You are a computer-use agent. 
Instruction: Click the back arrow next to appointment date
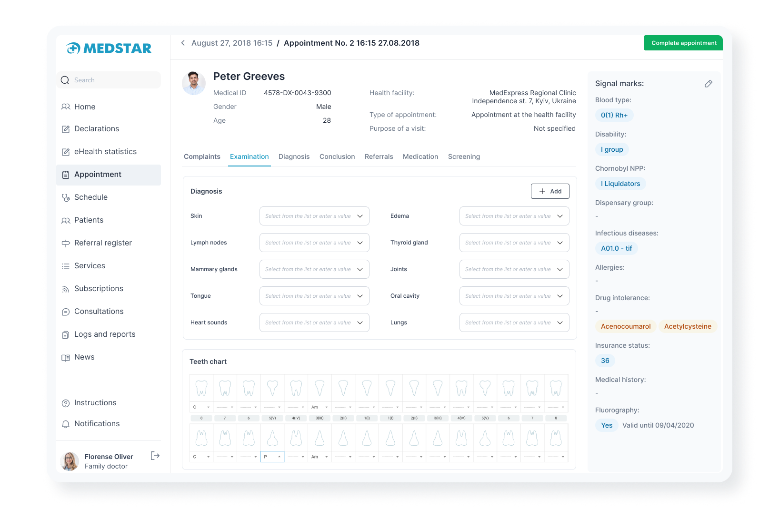point(183,43)
